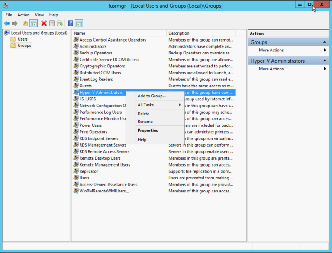Choose Help from the context menu
This screenshot has width=332, height=253.
[x=155, y=139]
